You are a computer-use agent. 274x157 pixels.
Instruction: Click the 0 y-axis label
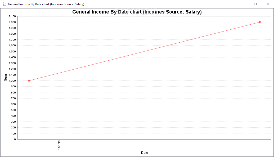coord(15,139)
